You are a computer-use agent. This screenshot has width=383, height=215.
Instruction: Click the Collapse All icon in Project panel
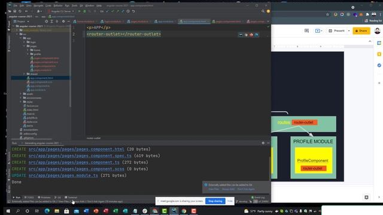coord(57,21)
